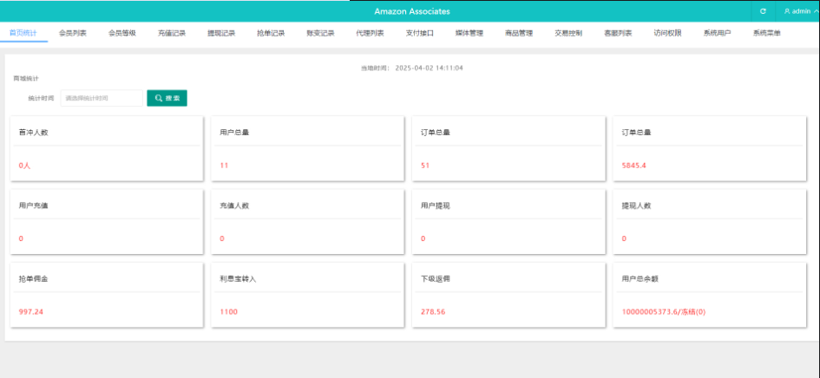The image size is (820, 378).
Task: Click the value 1100
Action: tap(228, 311)
